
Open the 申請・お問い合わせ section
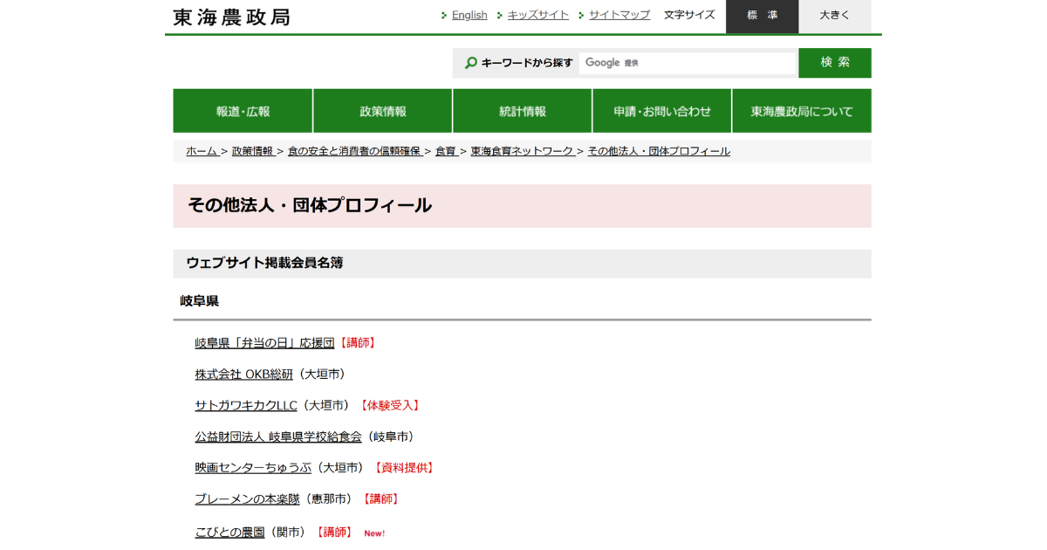[x=661, y=110]
